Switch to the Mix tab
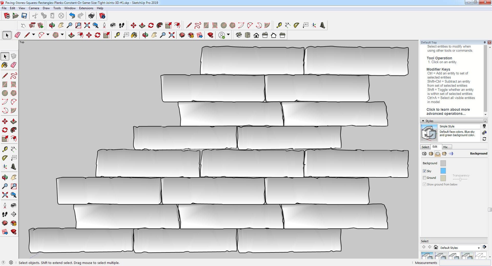 445,147
